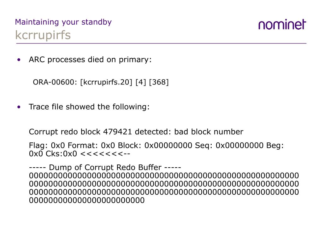Select 'Trace file showed the following' text
This screenshot has width=323, height=242.
[89, 107]
